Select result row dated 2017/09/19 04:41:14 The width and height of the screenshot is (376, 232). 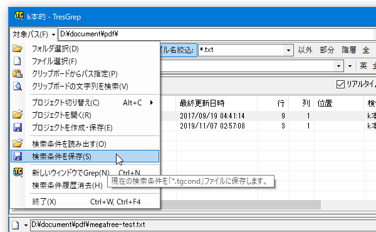click(x=268, y=116)
